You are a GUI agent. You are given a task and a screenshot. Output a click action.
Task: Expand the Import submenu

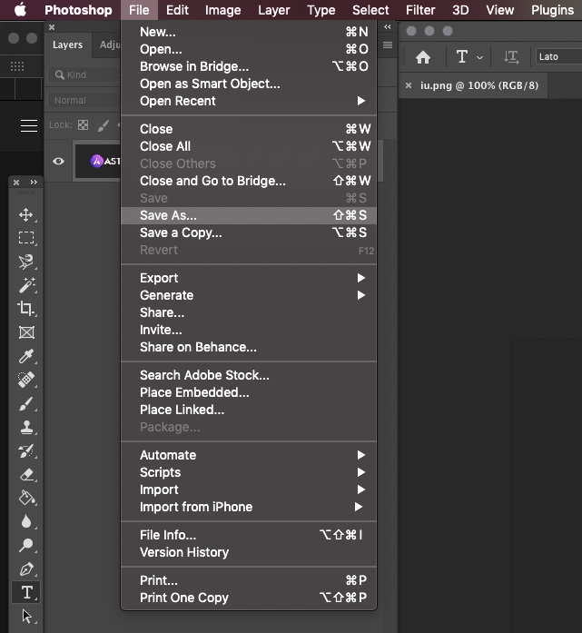tap(249, 490)
